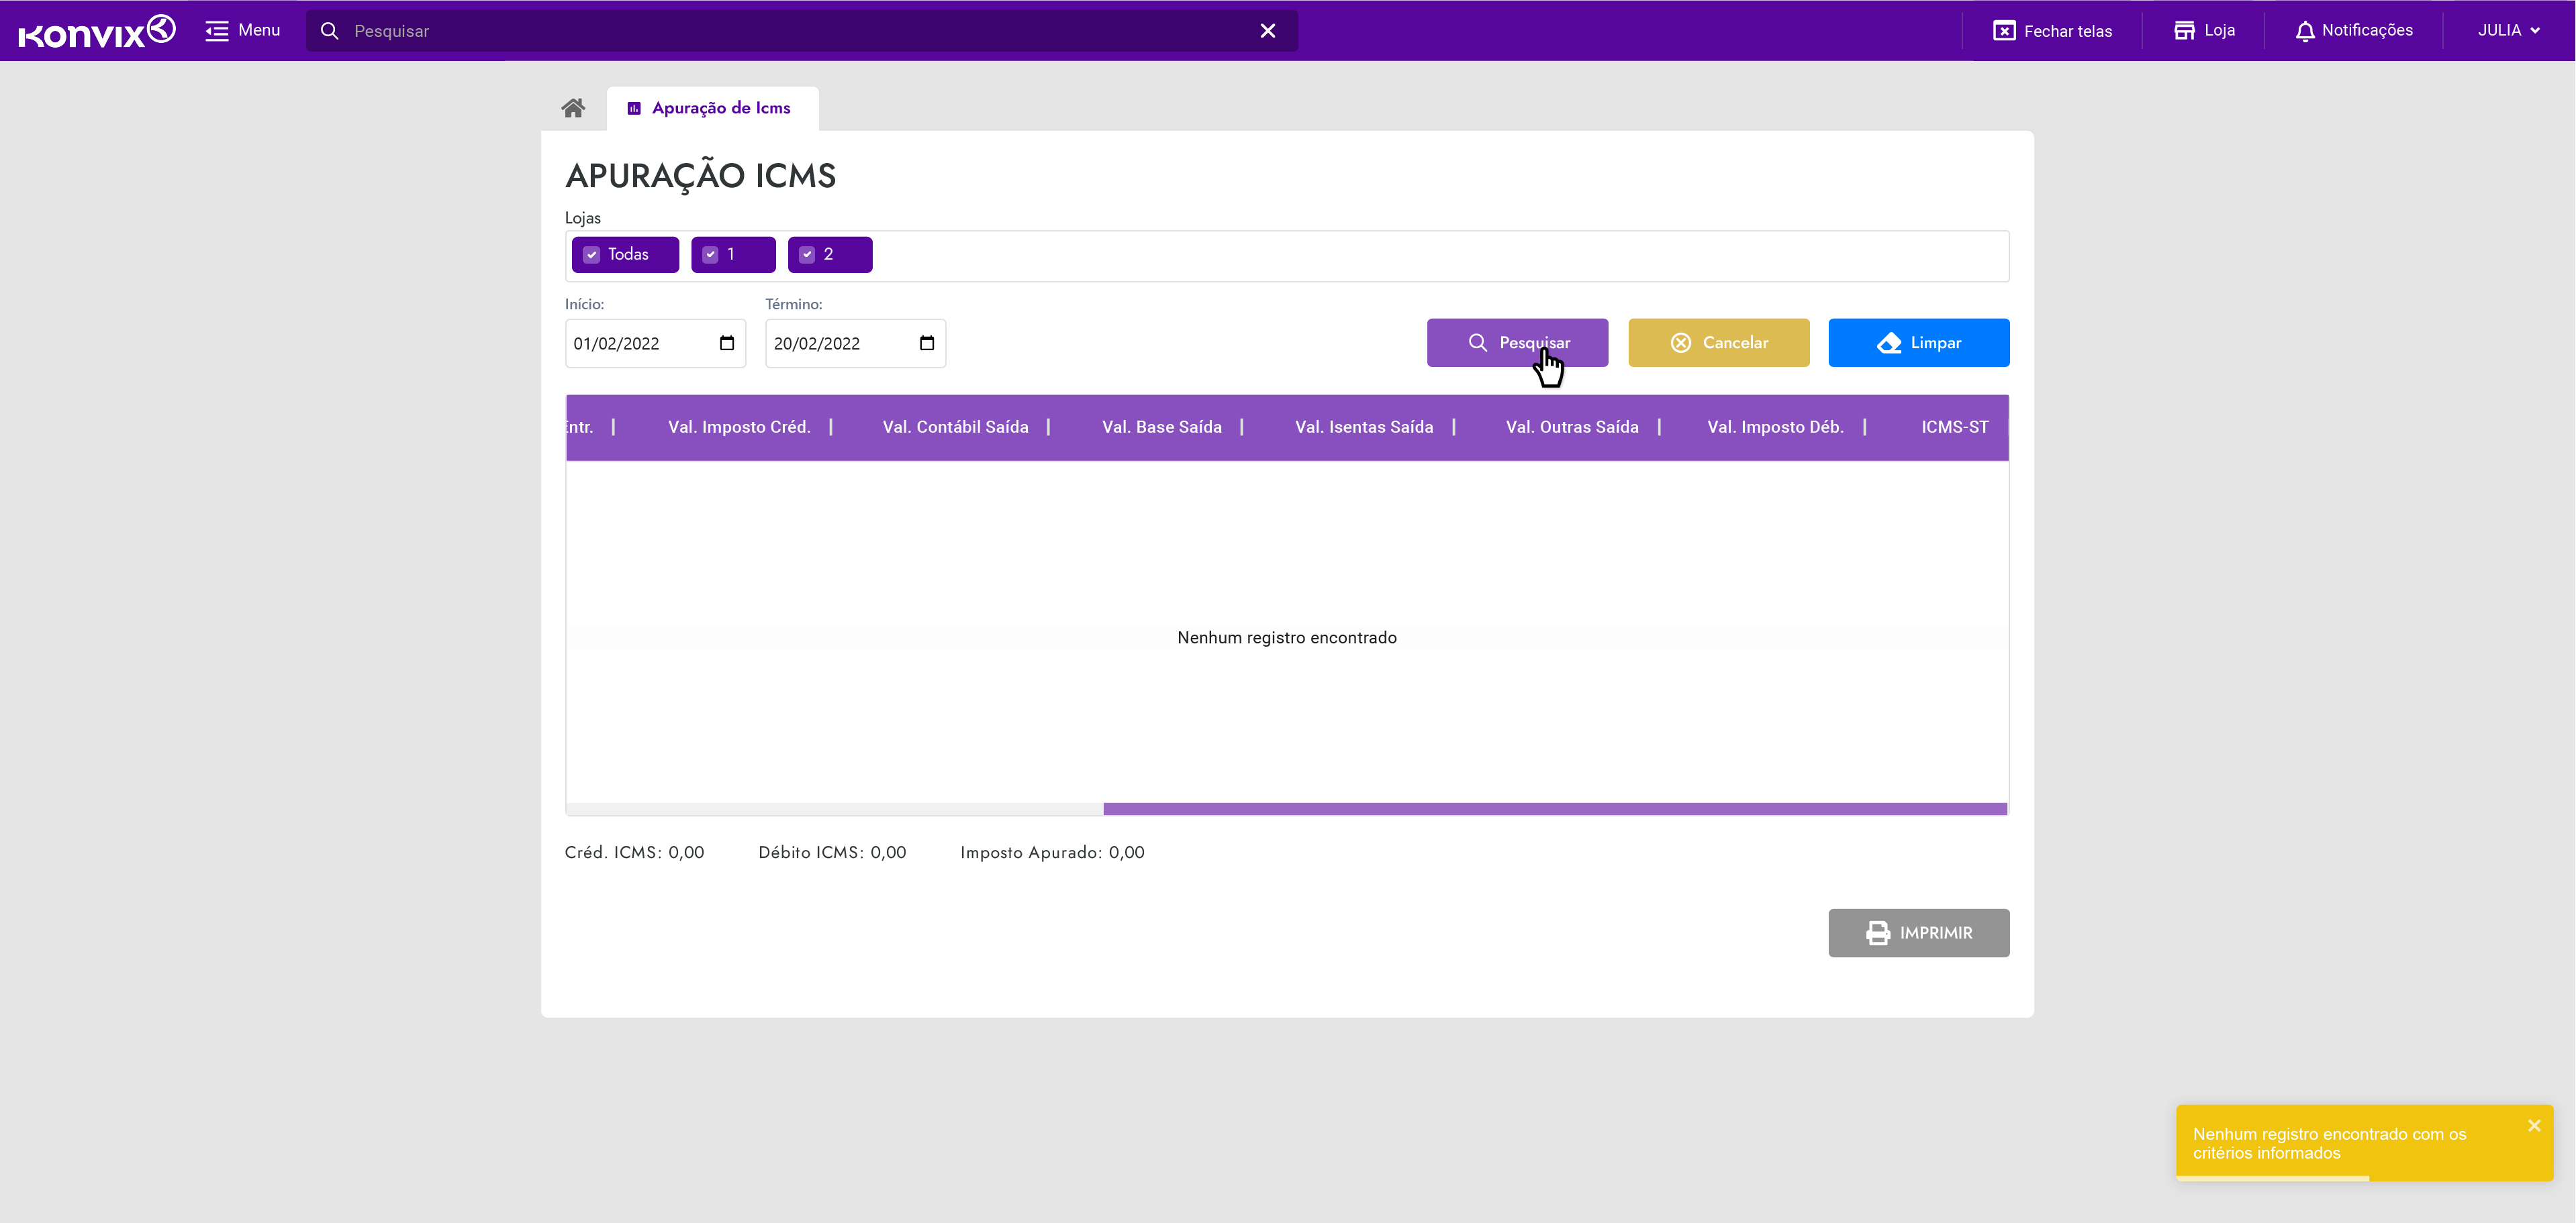The image size is (2576, 1223).
Task: Select the Apuração de Icms tab
Action: pyautogui.click(x=712, y=108)
